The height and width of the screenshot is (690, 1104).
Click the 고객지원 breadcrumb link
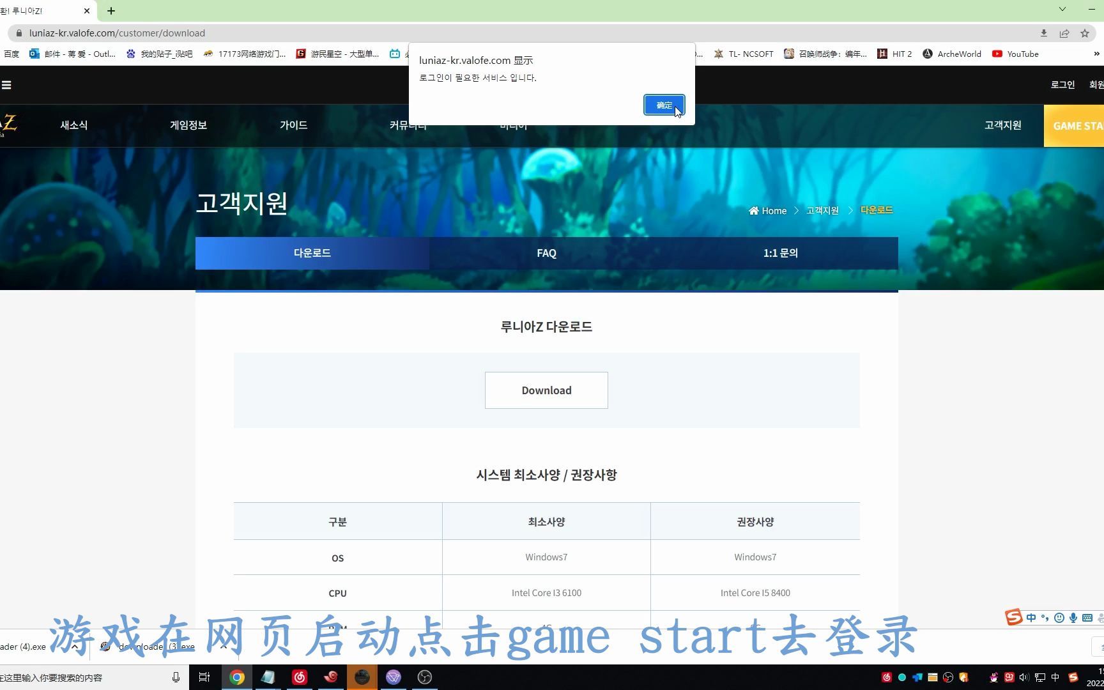tap(822, 211)
